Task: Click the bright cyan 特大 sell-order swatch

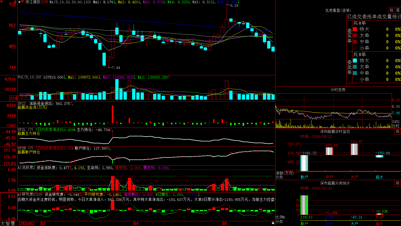Action: click(x=355, y=61)
